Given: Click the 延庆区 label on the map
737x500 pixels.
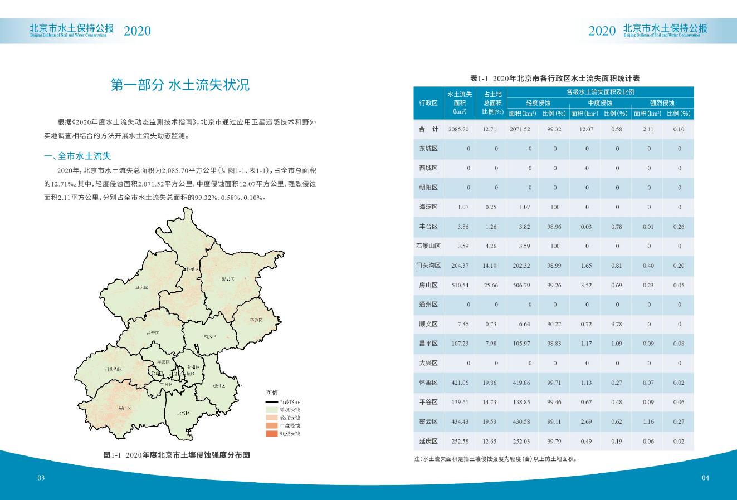Looking at the screenshot, I should [142, 287].
